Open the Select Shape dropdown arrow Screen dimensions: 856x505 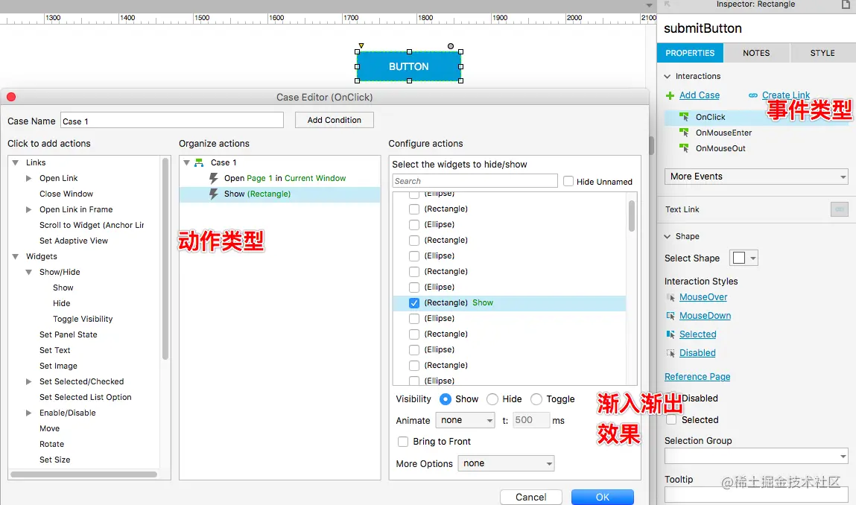[753, 258]
